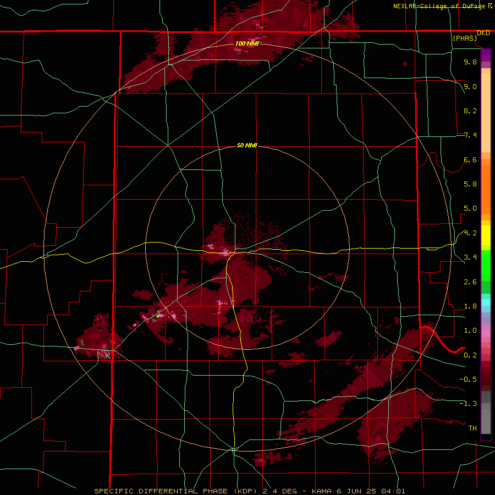Click the DKD label above the legend
The image size is (495, 495).
483,33
